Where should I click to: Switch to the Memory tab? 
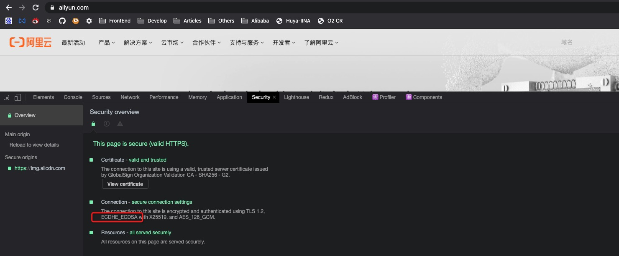tap(197, 97)
